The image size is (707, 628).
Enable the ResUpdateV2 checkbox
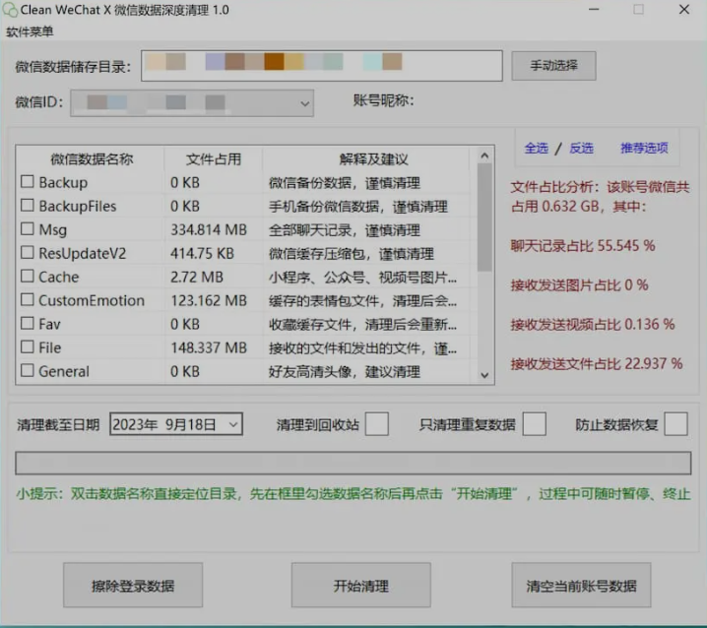28,252
